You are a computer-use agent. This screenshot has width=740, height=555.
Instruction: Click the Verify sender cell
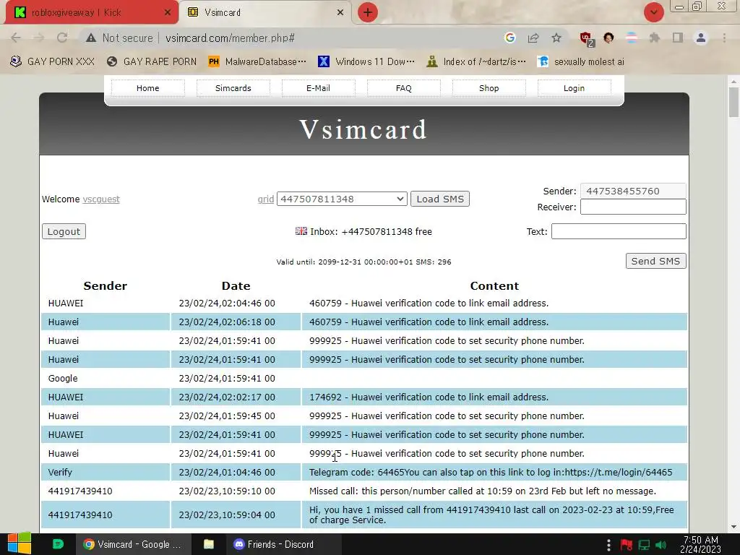106,472
